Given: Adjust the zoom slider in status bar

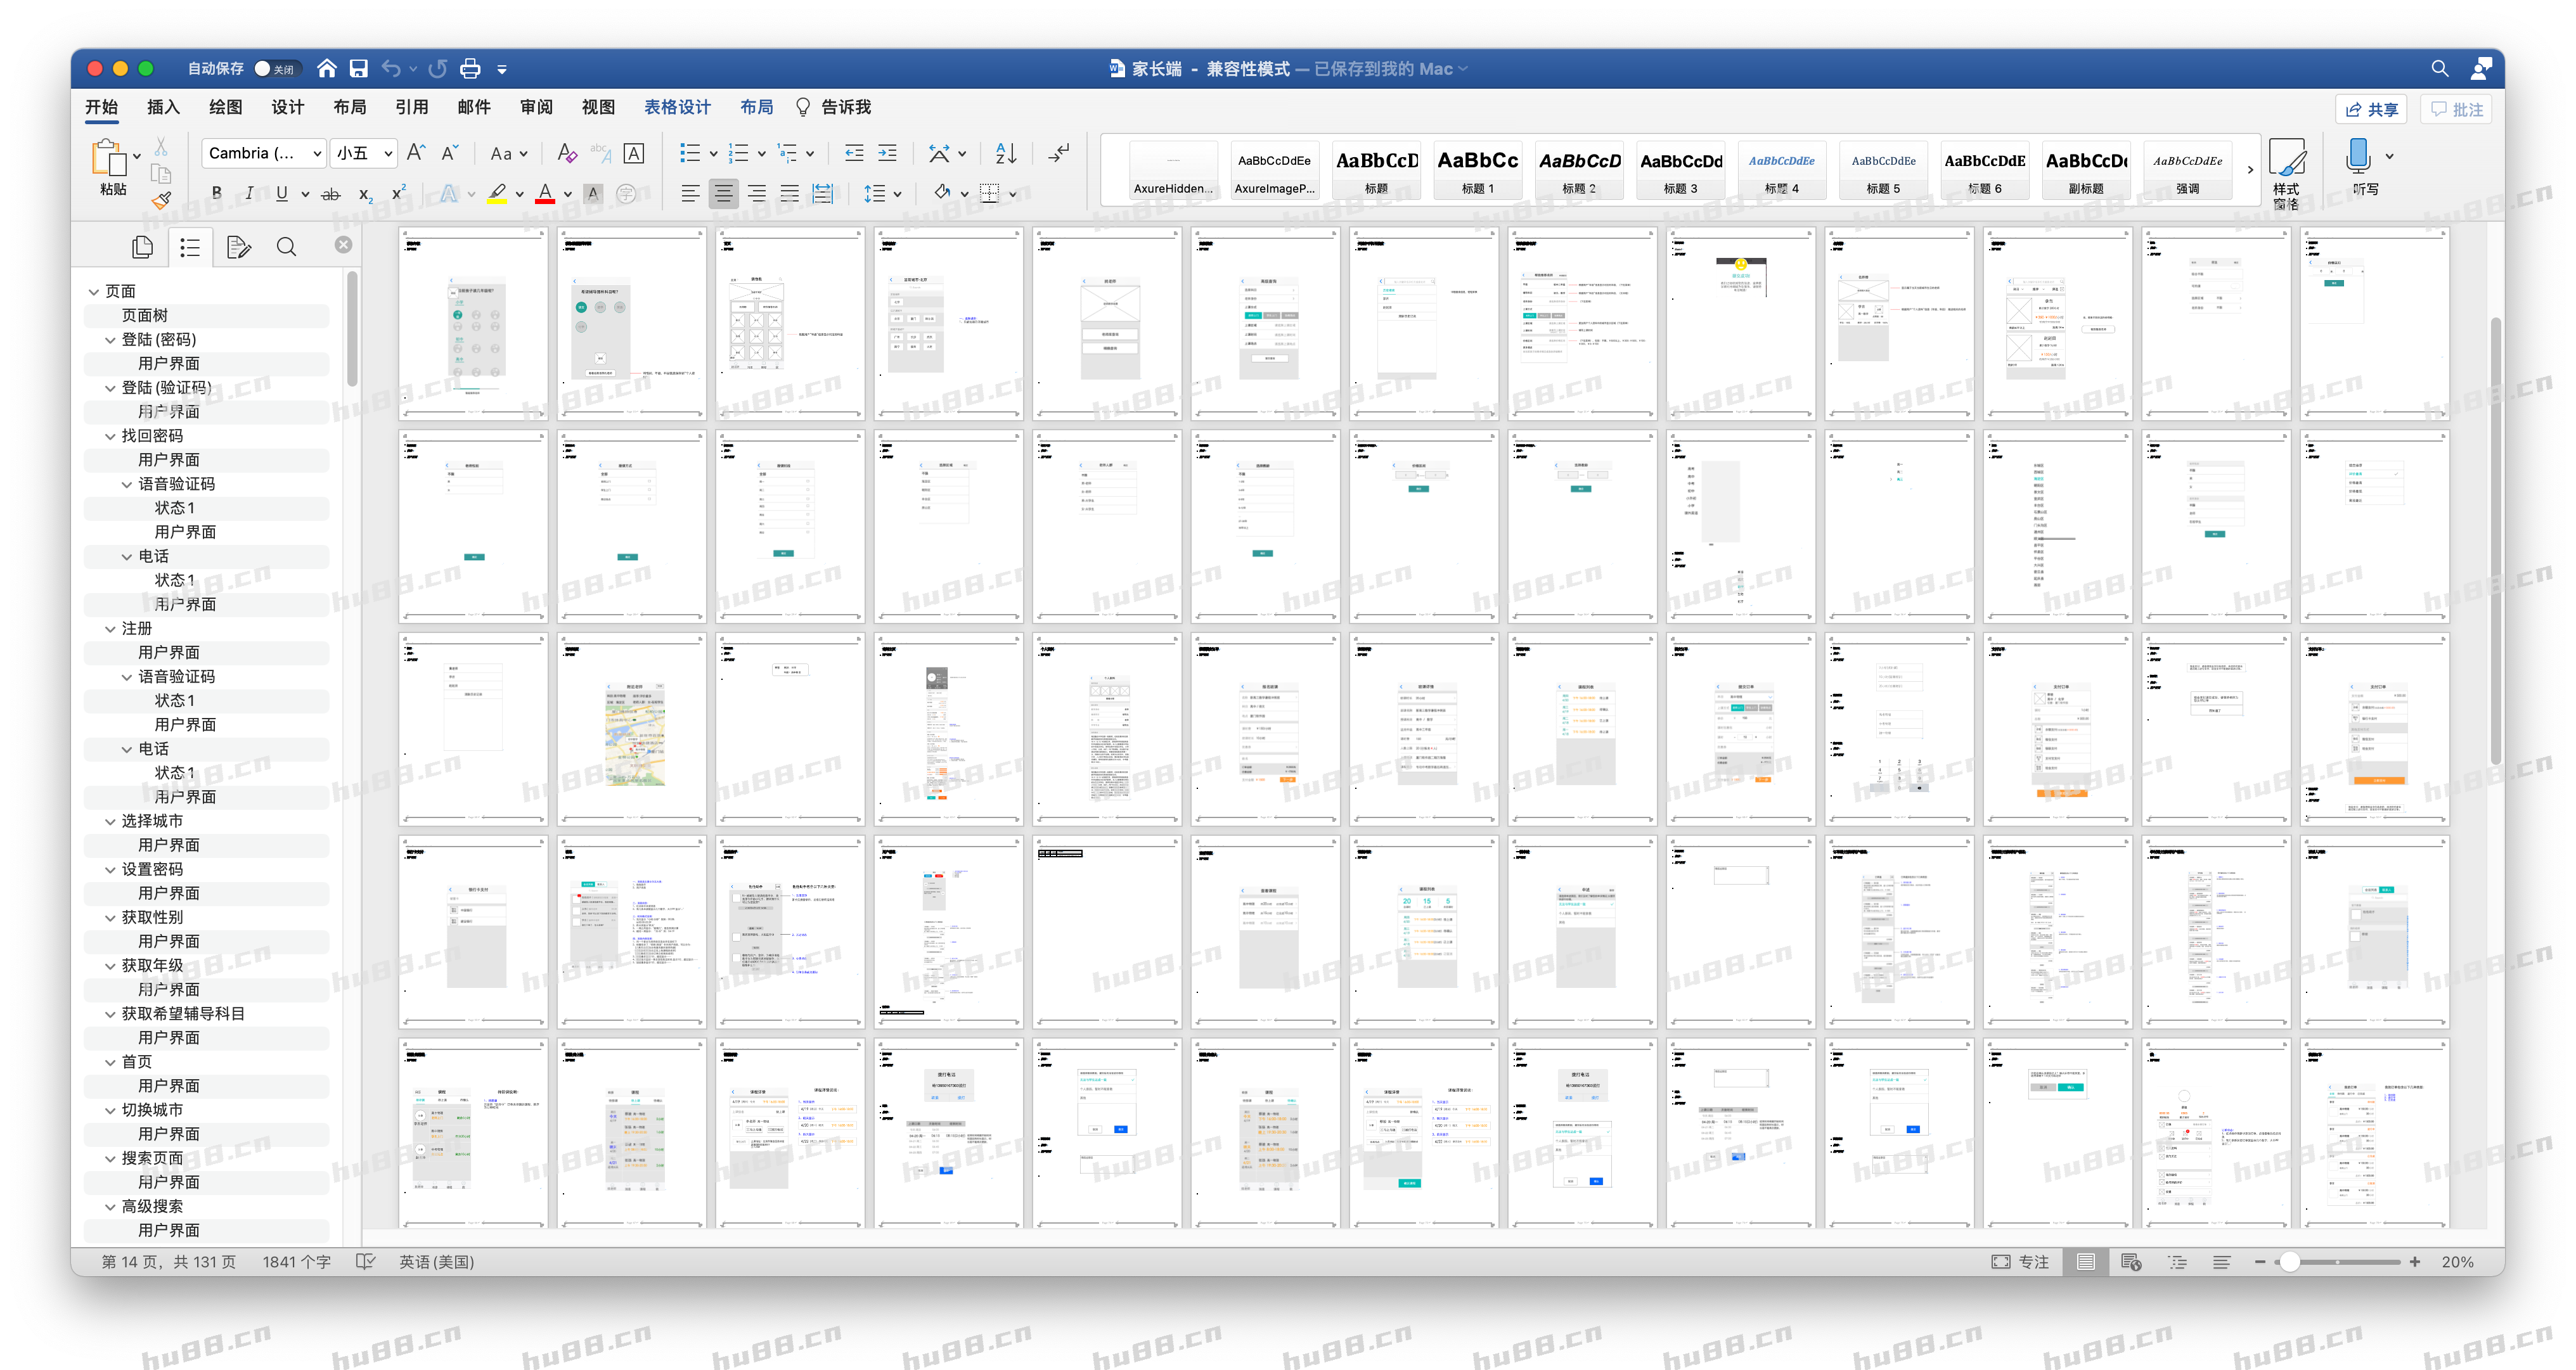Looking at the screenshot, I should (x=2289, y=1262).
